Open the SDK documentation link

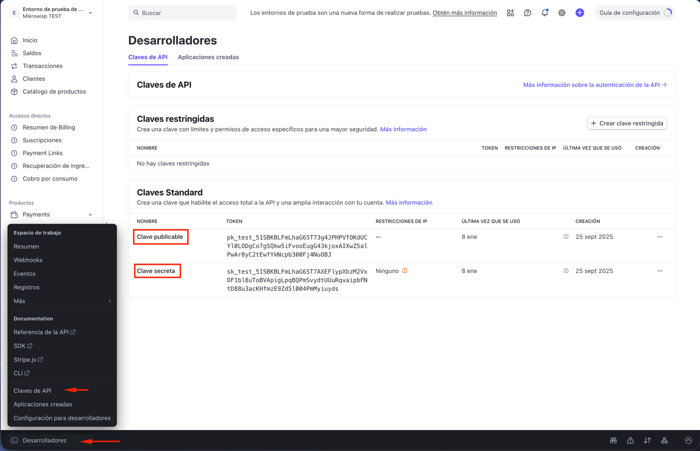coord(23,346)
